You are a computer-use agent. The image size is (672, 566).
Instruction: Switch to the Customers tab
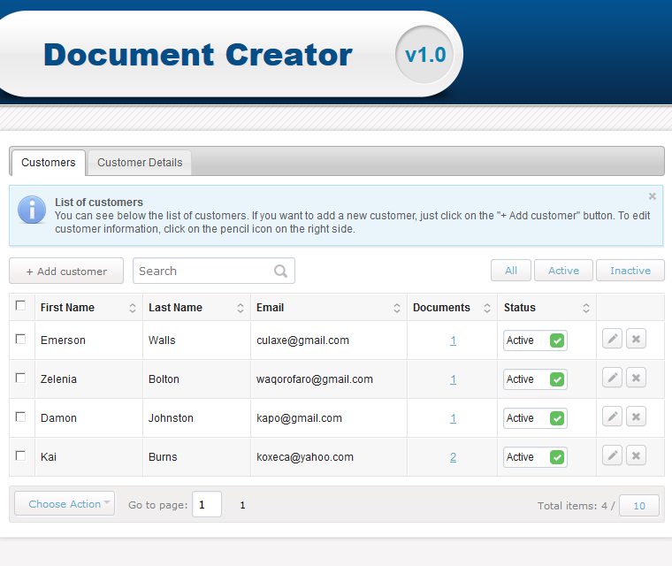pos(49,163)
